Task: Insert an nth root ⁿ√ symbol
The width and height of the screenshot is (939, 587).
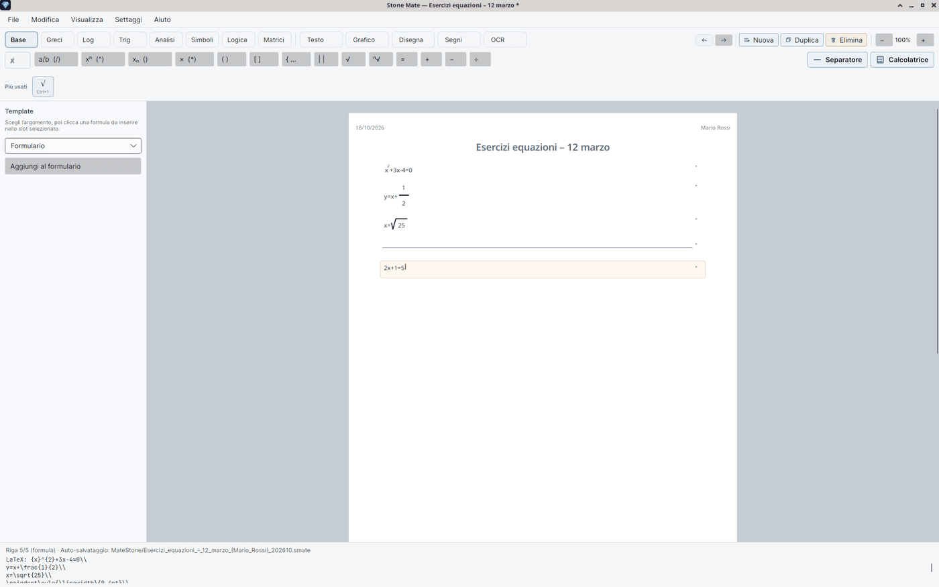Action: click(381, 60)
